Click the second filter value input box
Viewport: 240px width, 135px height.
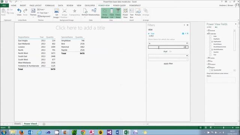tap(168, 60)
